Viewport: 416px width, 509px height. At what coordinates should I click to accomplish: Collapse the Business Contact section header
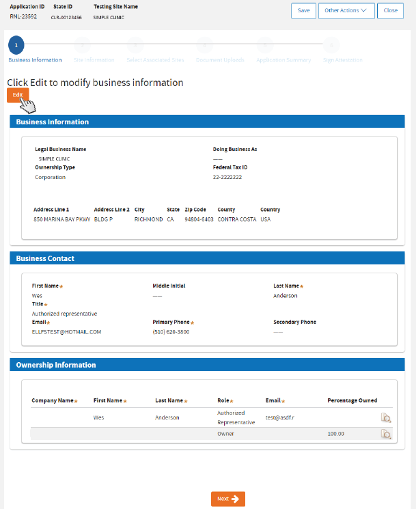tap(208, 259)
